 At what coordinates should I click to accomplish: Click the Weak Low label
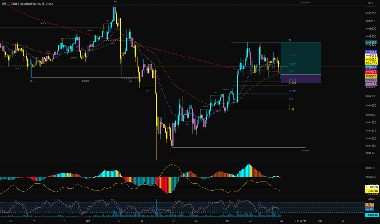[x=305, y=151]
